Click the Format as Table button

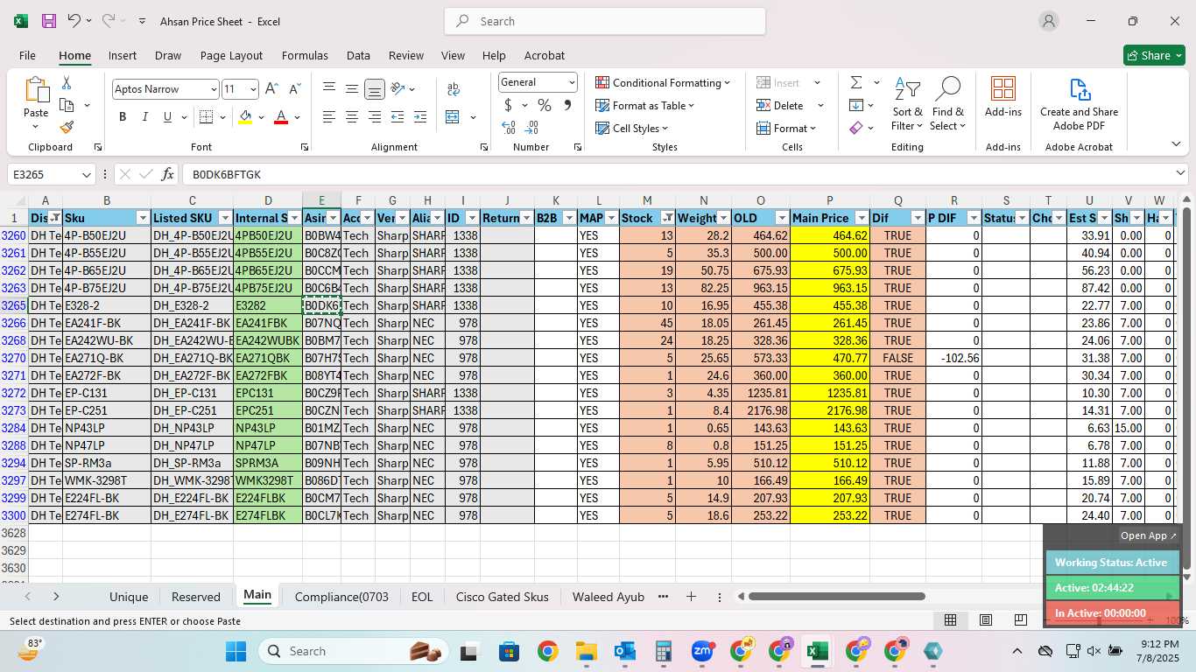click(645, 105)
